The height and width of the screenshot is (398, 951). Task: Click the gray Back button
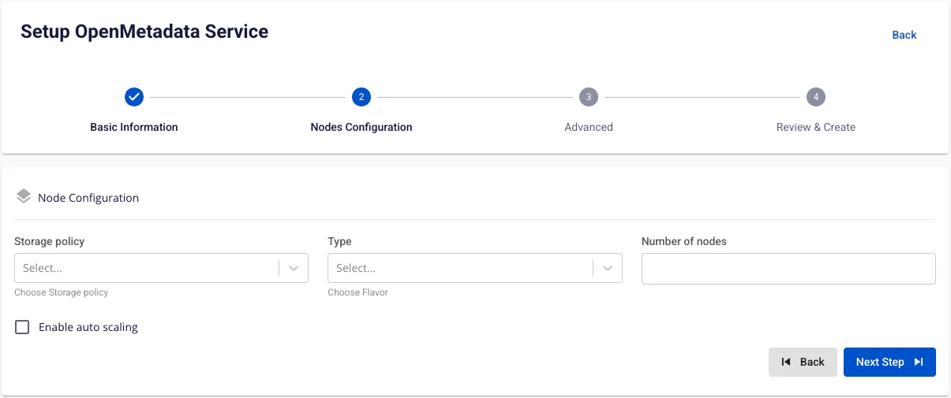803,362
